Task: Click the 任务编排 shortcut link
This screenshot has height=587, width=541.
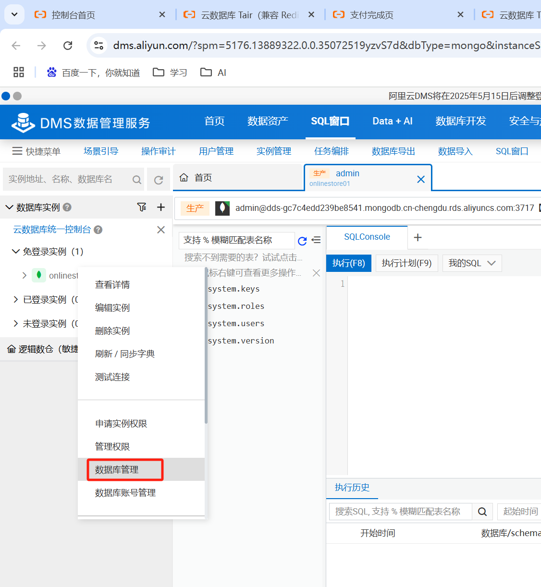Action: coord(332,151)
